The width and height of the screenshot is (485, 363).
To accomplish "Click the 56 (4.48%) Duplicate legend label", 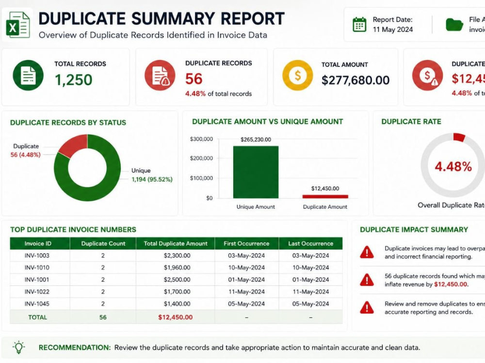I will [x=26, y=155].
